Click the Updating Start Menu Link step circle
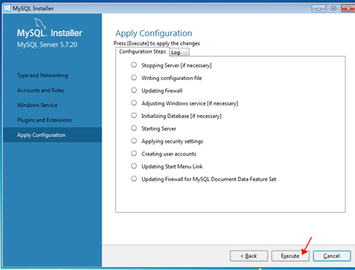This screenshot has width=355, height=270. tap(134, 166)
